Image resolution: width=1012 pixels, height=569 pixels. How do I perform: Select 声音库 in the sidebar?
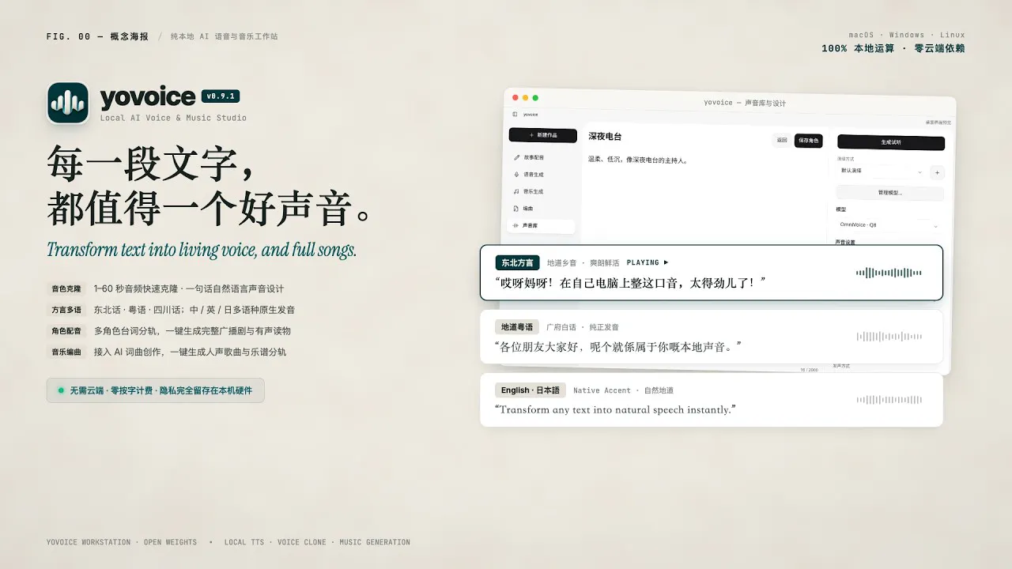pos(542,226)
